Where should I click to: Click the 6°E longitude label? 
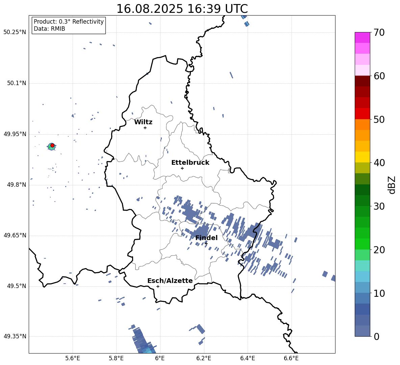(x=160, y=358)
